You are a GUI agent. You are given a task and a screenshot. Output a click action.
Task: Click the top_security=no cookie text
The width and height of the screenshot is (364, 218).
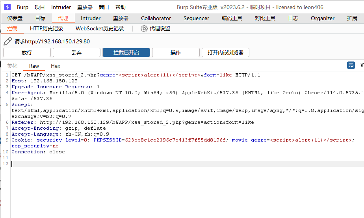click(x=35, y=146)
